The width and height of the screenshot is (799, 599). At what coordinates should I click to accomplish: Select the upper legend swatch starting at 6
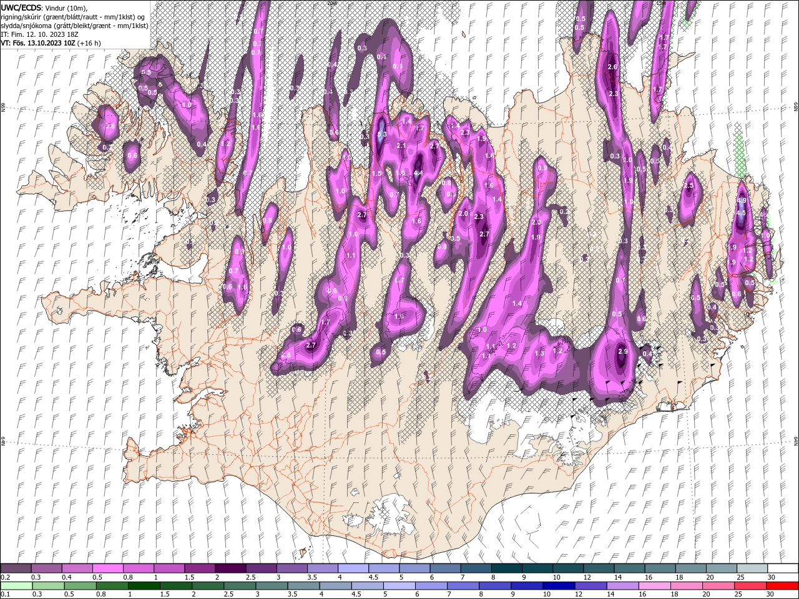pyautogui.click(x=445, y=568)
